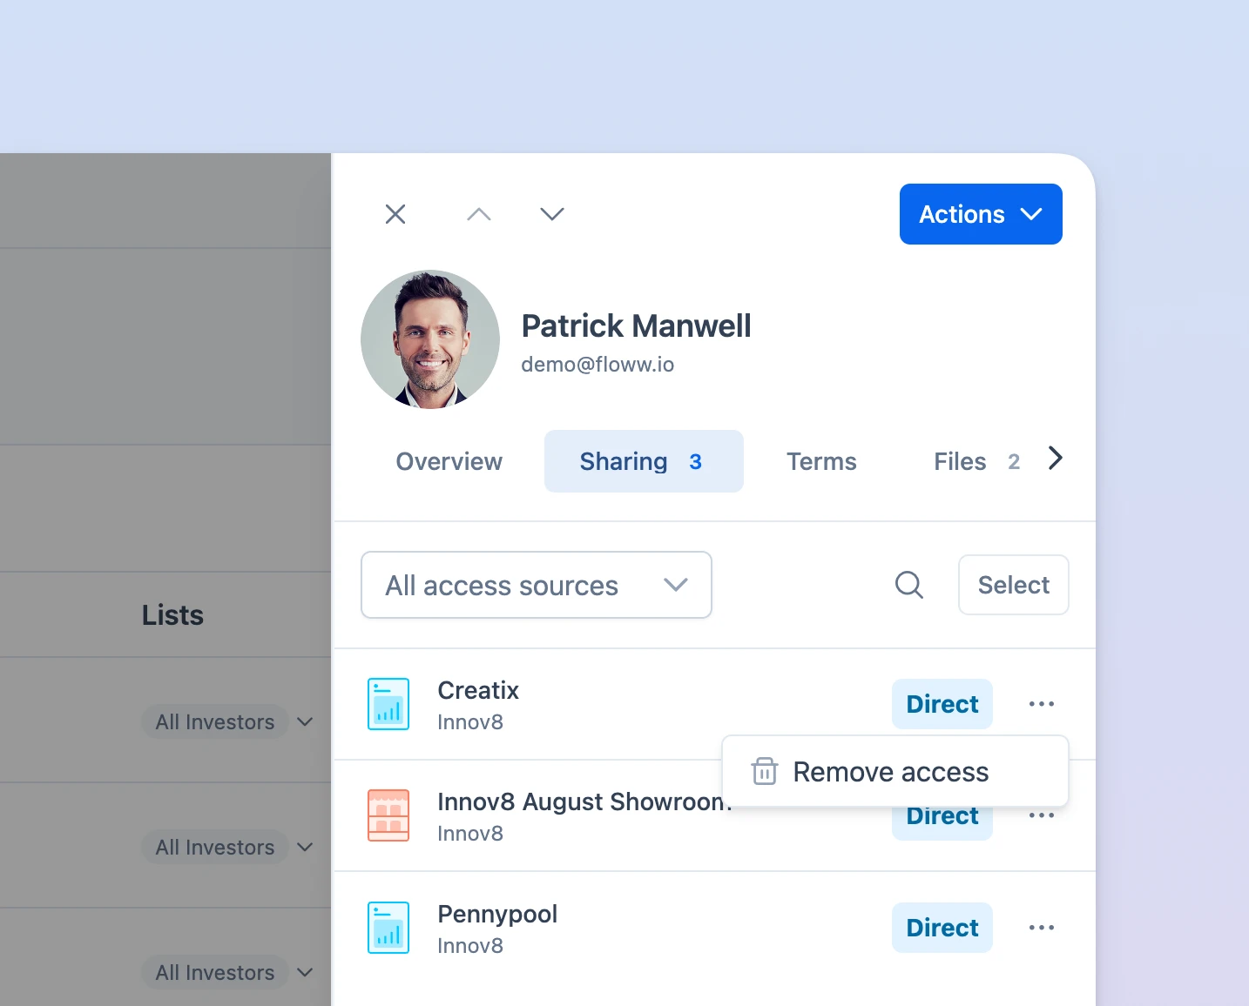Show more tabs with right chevron

[1056, 458]
